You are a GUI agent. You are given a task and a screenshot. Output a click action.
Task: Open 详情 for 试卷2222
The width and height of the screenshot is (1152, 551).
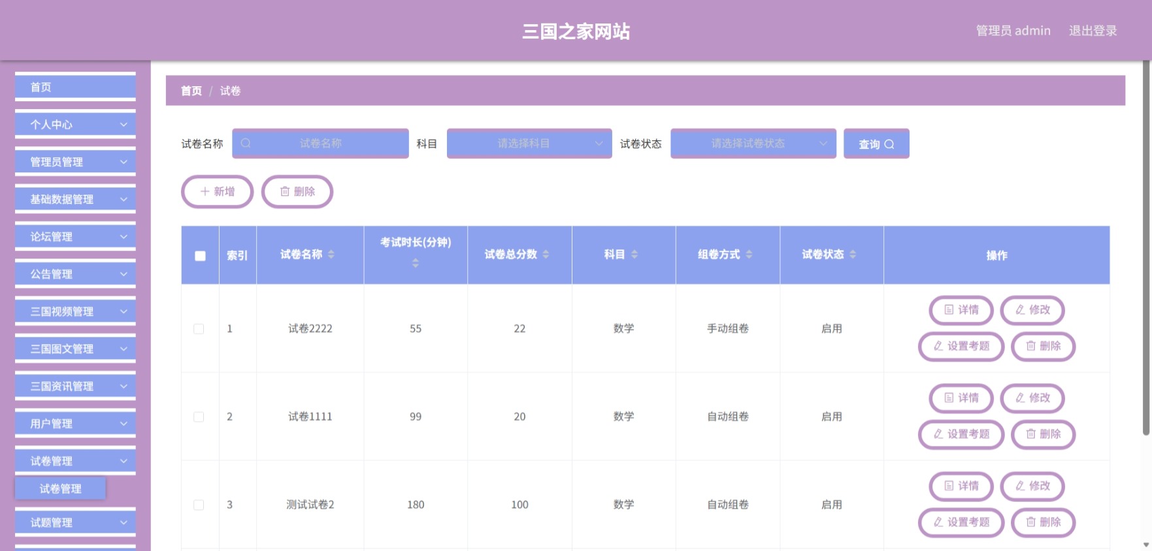(961, 310)
